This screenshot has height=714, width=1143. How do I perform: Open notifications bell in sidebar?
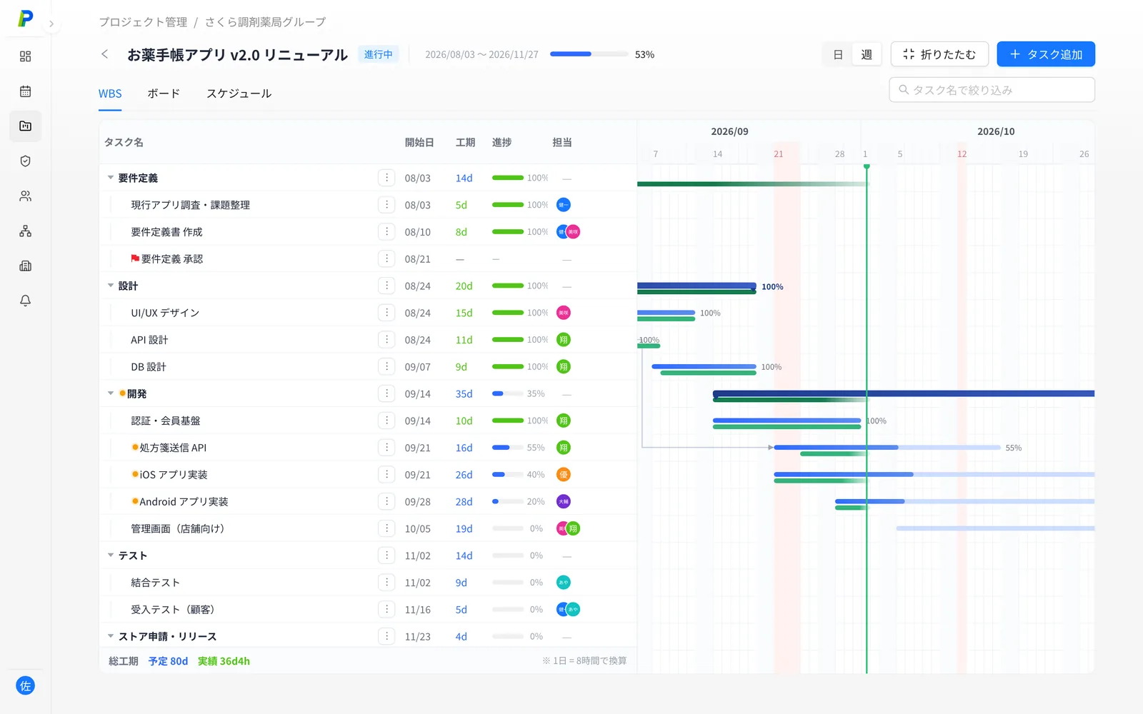(x=25, y=301)
